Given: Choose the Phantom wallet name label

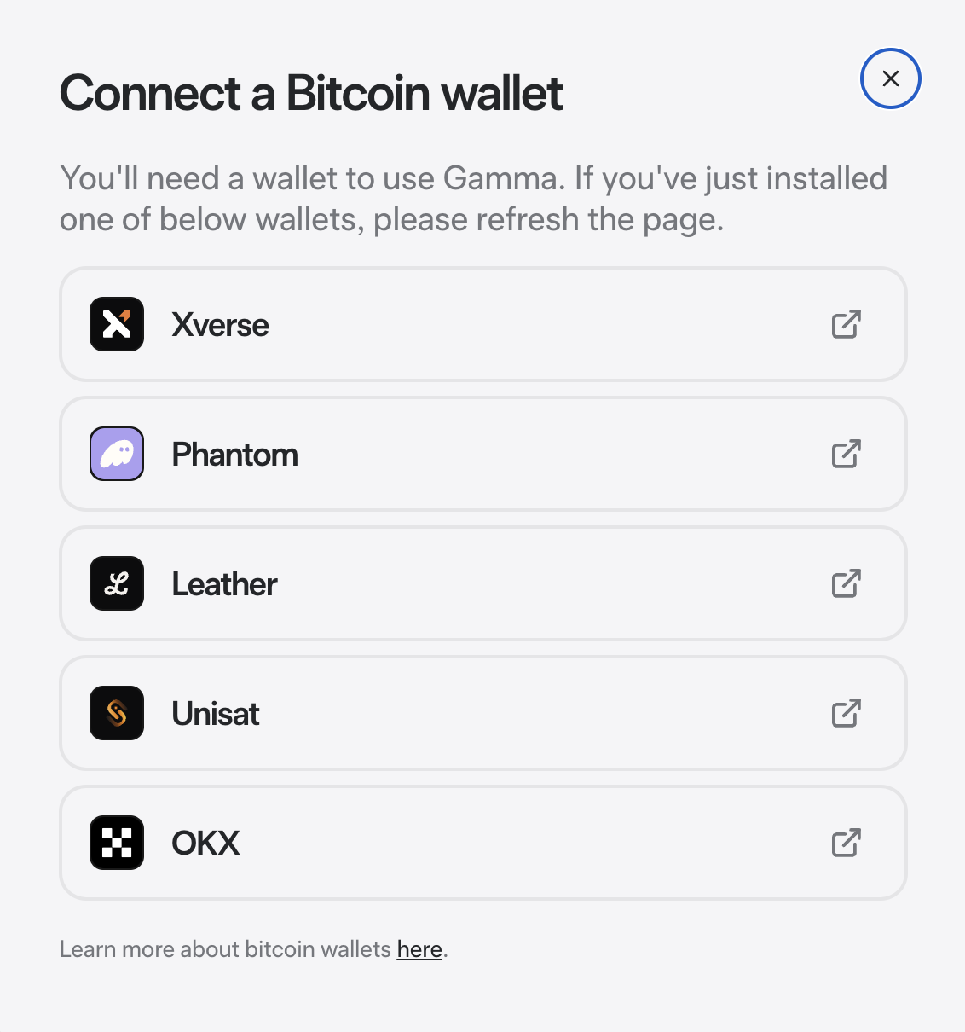Looking at the screenshot, I should [235, 455].
